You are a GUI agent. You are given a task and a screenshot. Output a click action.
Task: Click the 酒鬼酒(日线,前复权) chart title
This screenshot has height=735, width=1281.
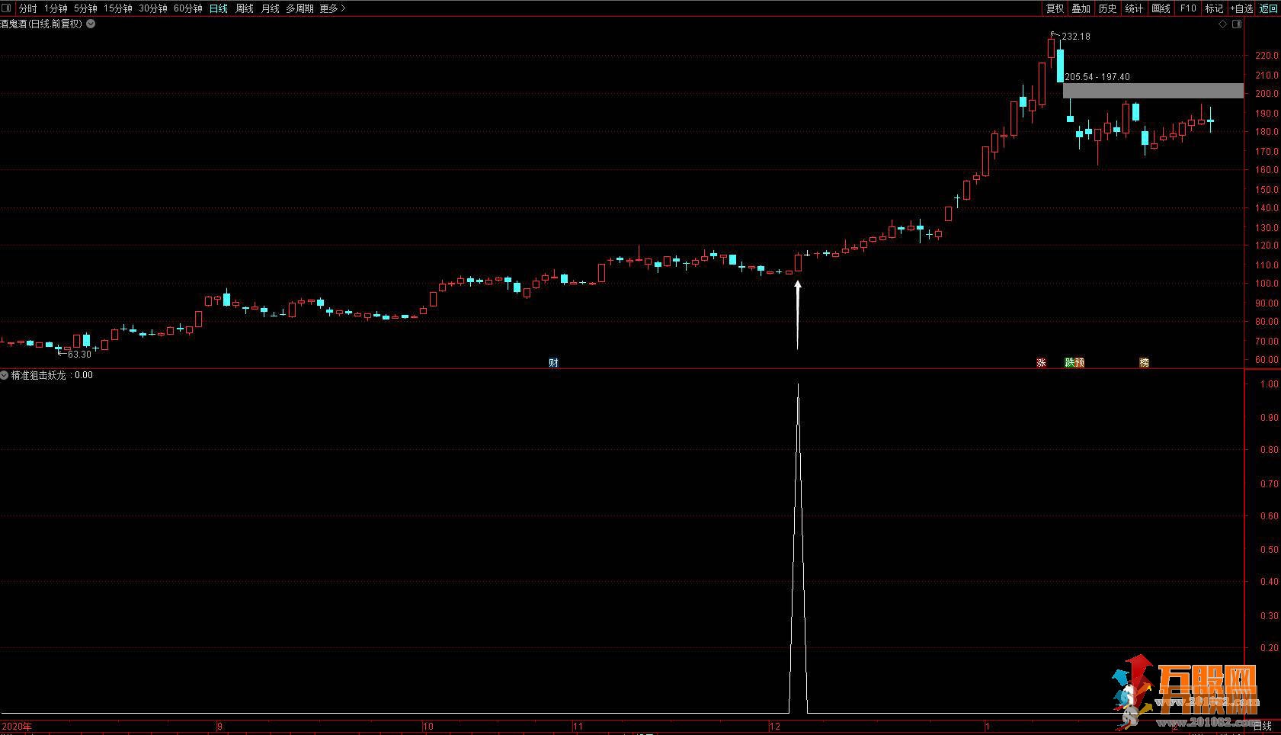pos(41,24)
